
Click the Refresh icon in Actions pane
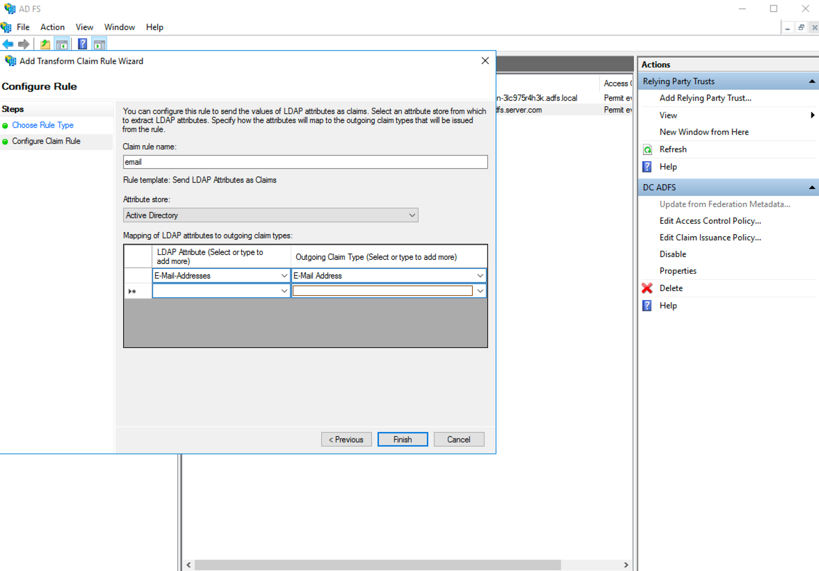point(647,149)
